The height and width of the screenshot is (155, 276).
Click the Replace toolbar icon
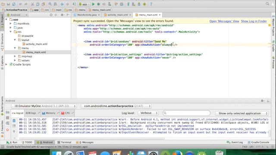55,4
